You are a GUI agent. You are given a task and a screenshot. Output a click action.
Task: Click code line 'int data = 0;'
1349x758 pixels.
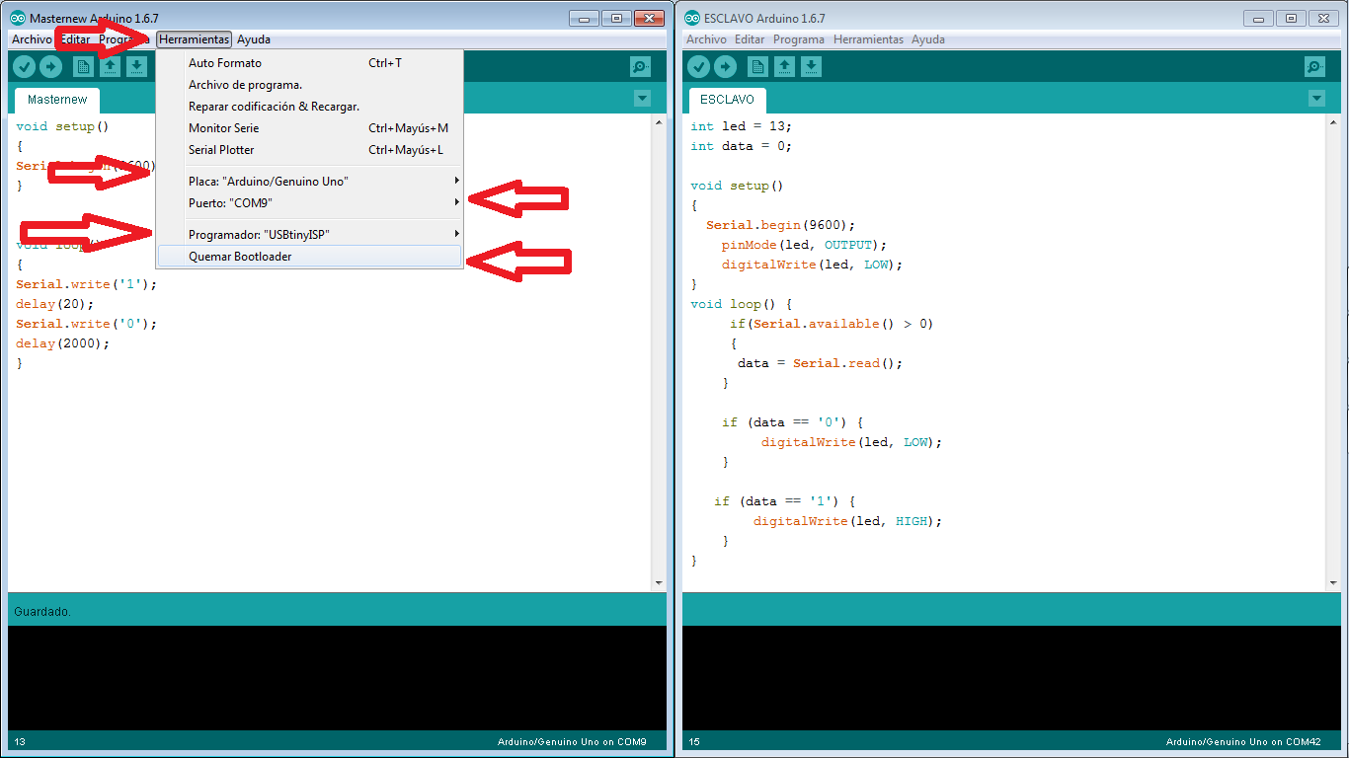pyautogui.click(x=742, y=146)
